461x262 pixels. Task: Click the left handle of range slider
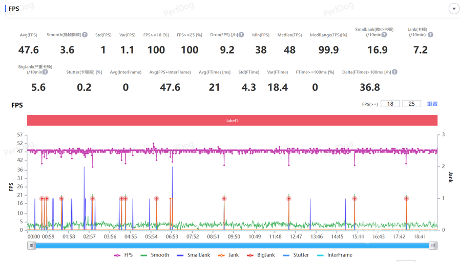pos(31,246)
